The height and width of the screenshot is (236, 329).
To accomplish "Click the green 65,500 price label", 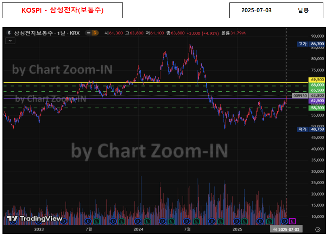I will pyautogui.click(x=317, y=90).
